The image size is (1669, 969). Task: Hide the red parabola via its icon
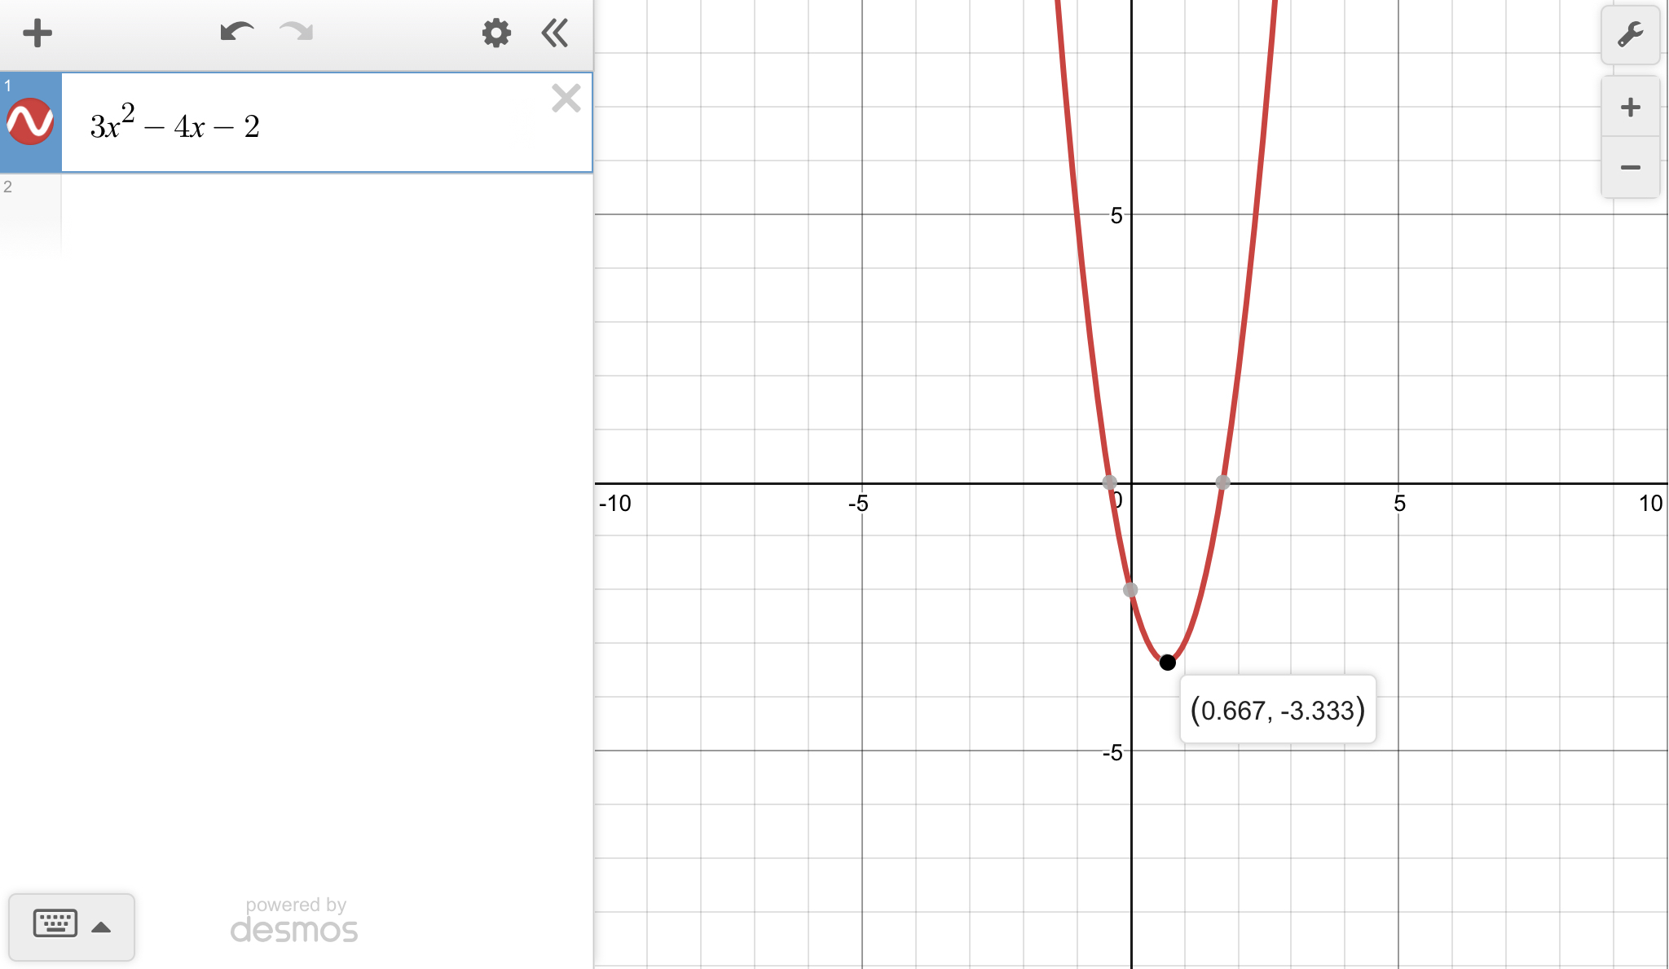coord(30,122)
